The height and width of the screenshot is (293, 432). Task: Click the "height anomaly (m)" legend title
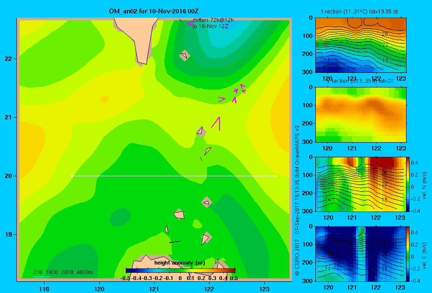(180, 263)
